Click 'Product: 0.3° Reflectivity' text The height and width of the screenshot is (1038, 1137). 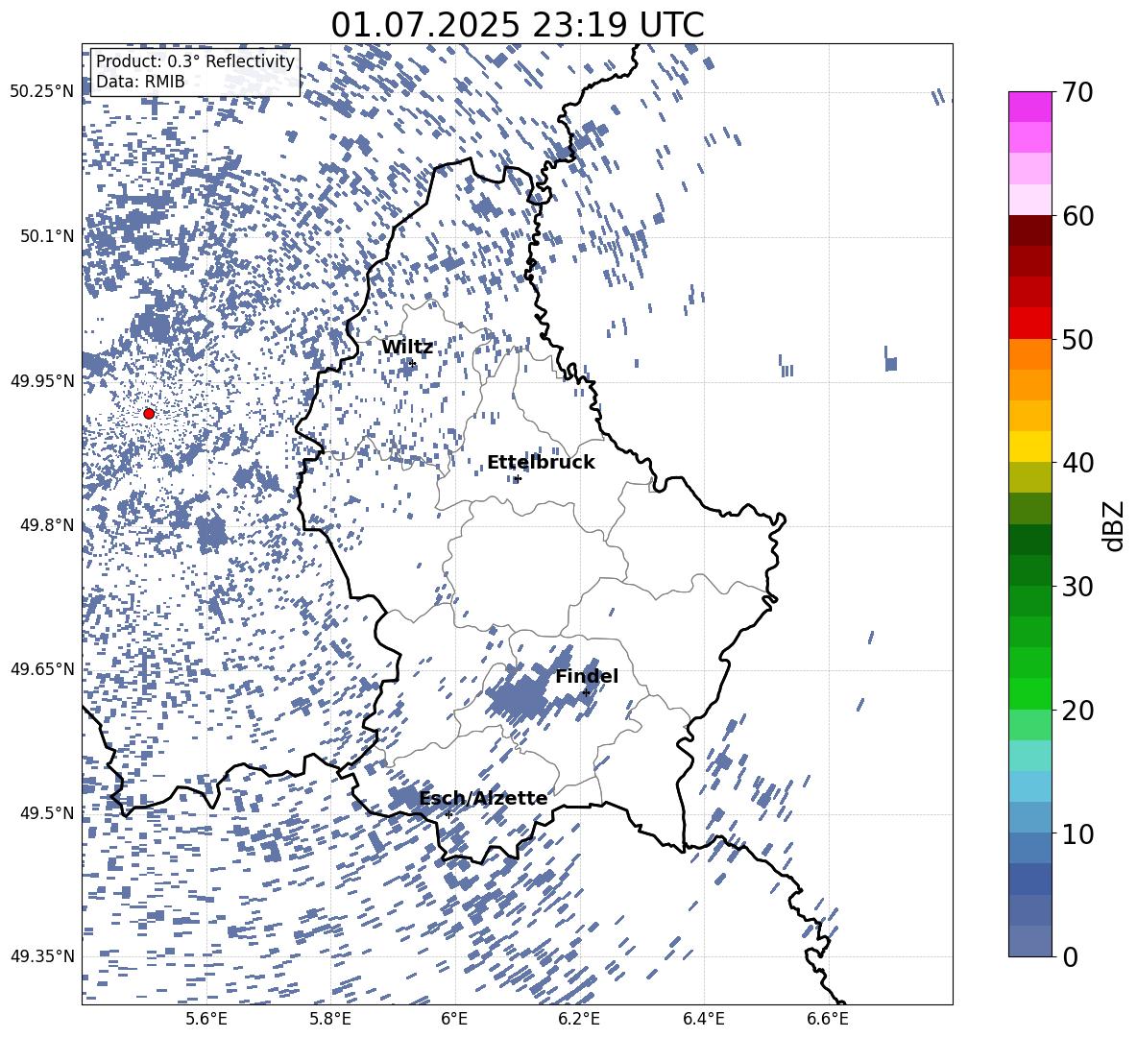[195, 61]
